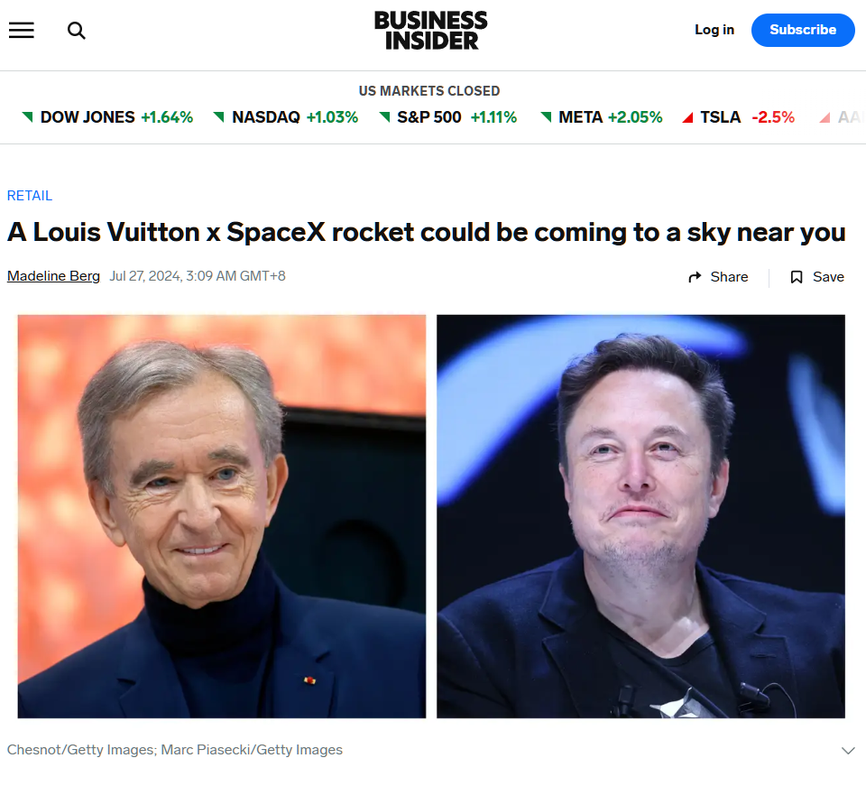The image size is (866, 786).
Task: Click the left gray-haired man's photo
Action: [222, 516]
